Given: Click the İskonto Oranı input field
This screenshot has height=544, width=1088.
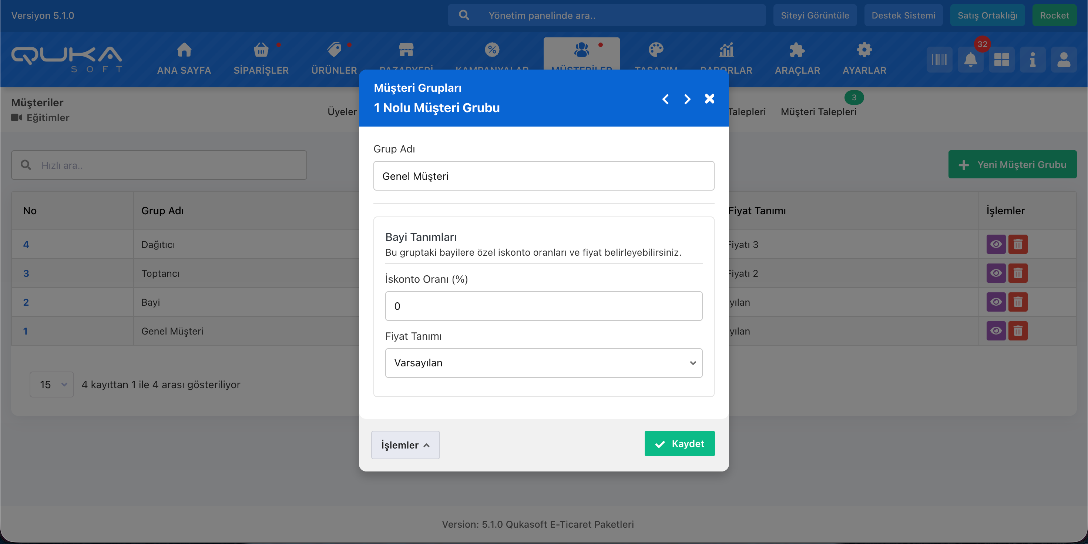Looking at the screenshot, I should 544,306.
